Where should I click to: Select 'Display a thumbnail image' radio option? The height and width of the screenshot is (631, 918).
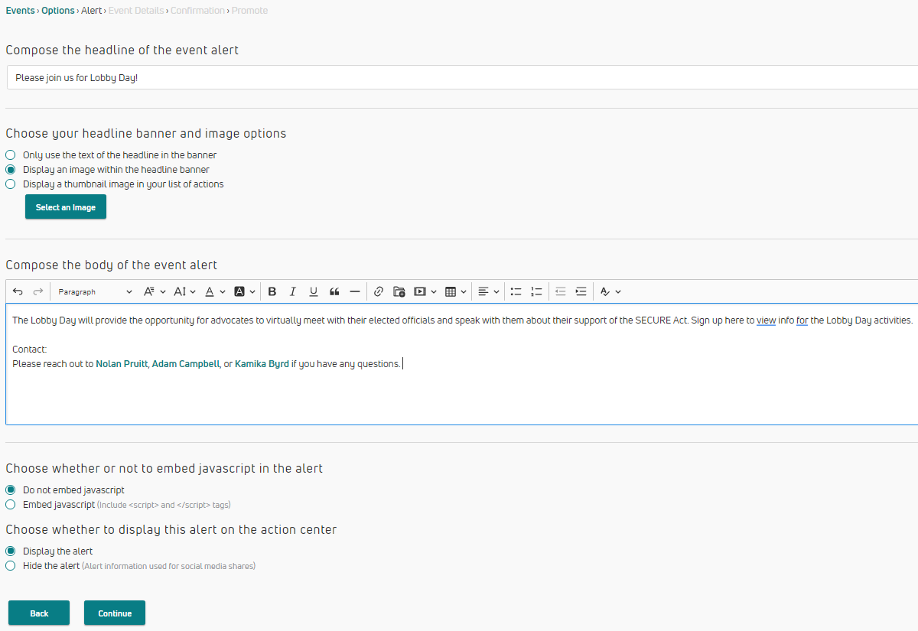(x=11, y=184)
